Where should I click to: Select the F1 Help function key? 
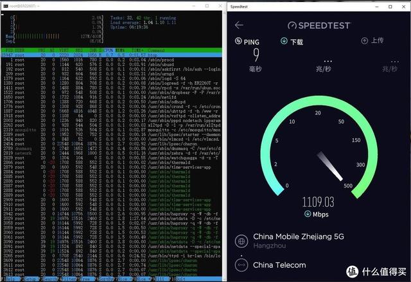tap(12, 279)
